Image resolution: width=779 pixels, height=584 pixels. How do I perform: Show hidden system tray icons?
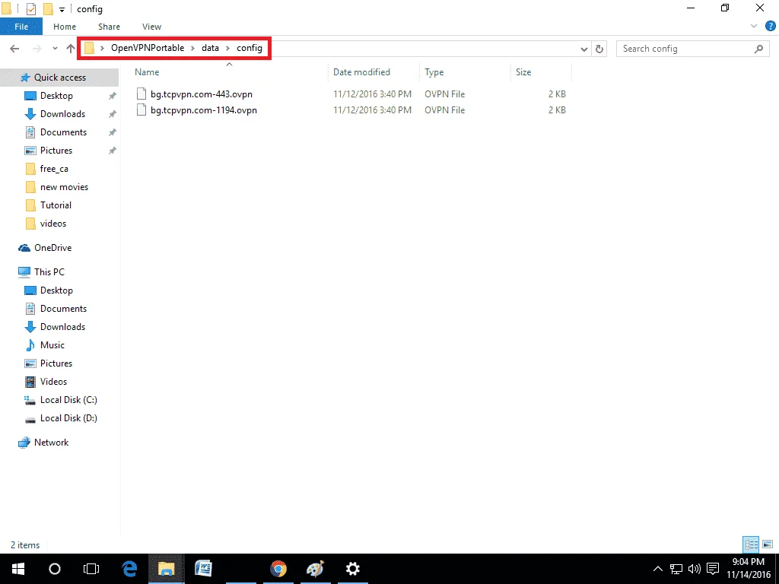[x=658, y=569]
